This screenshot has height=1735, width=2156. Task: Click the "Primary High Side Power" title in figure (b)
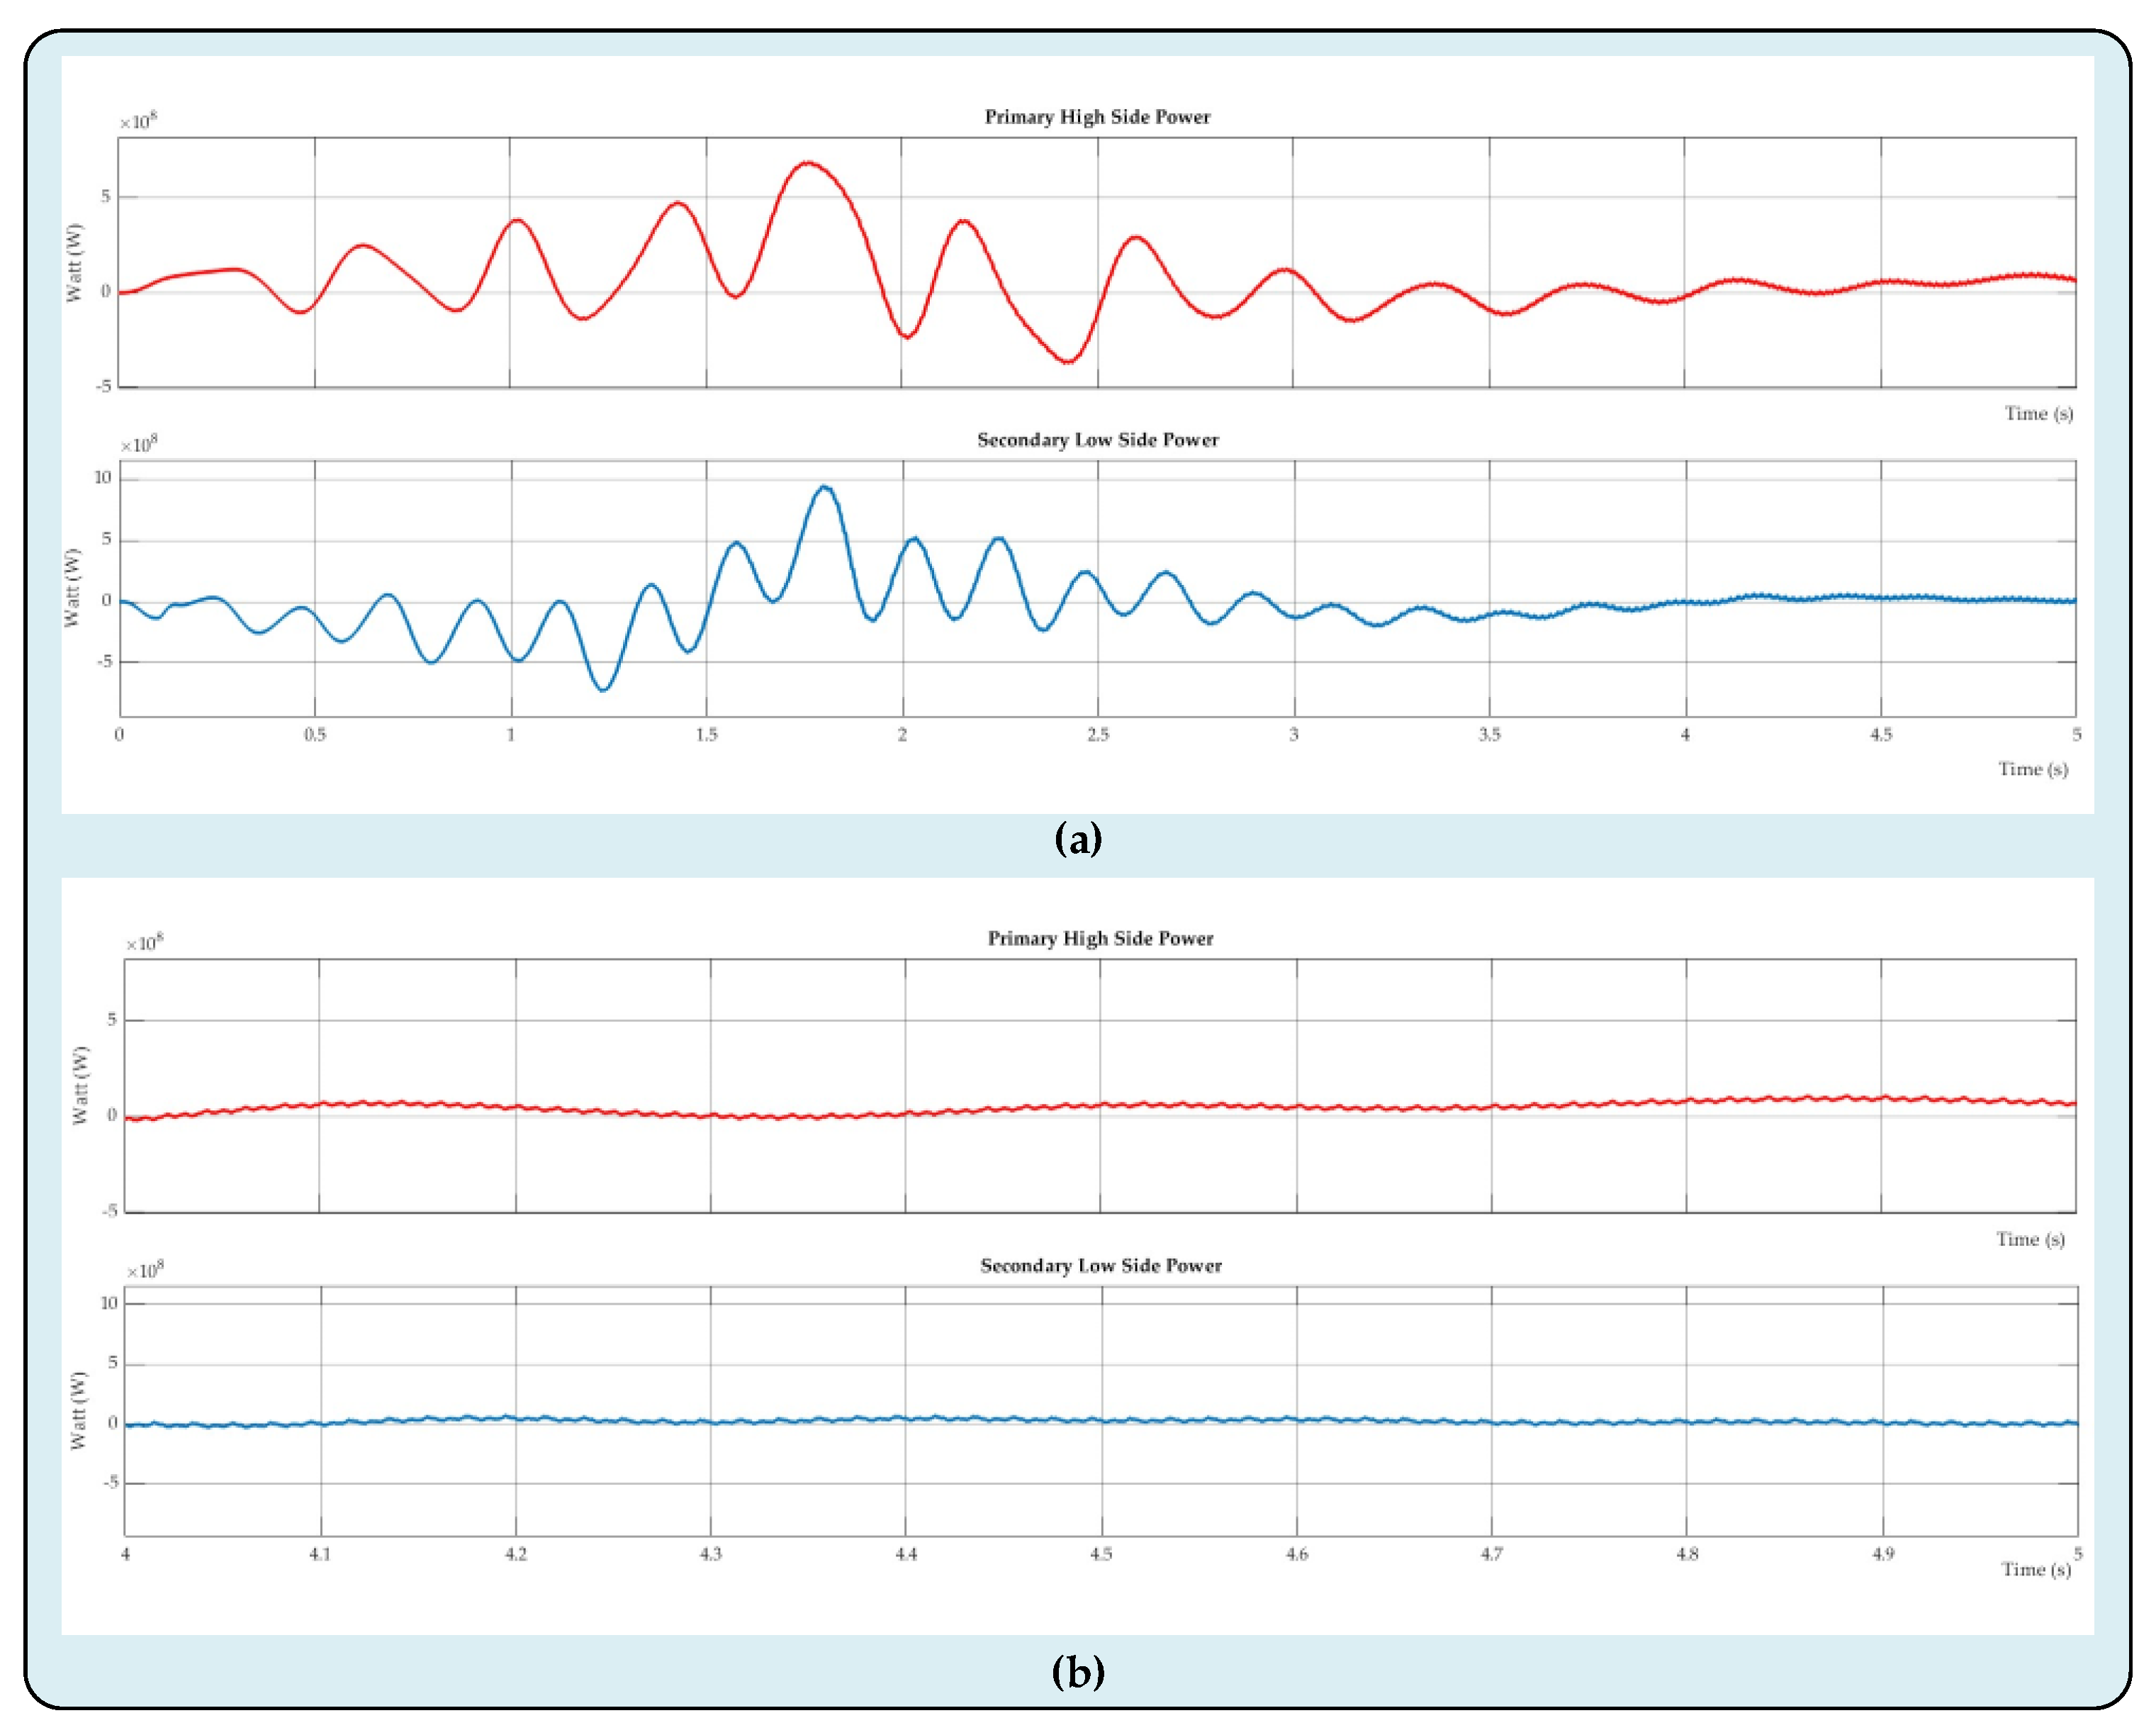pyautogui.click(x=1100, y=939)
